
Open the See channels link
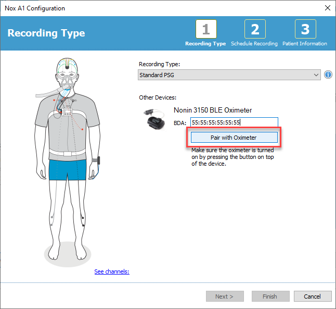(x=112, y=271)
